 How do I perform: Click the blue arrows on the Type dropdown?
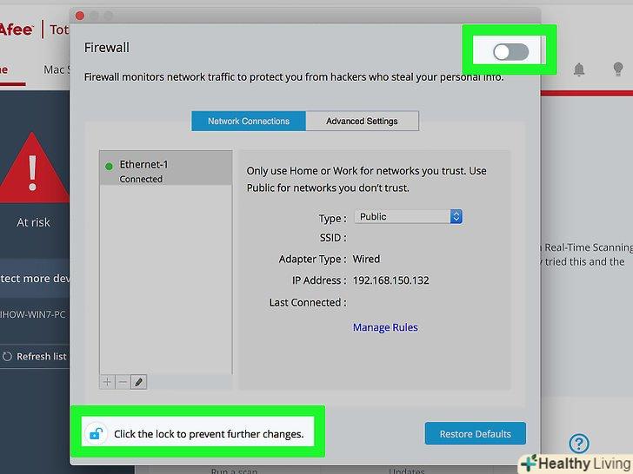click(456, 216)
